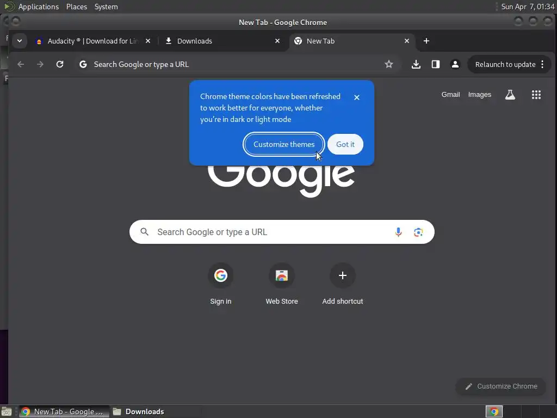Go forward with the forward arrow
The width and height of the screenshot is (557, 418).
[40, 64]
